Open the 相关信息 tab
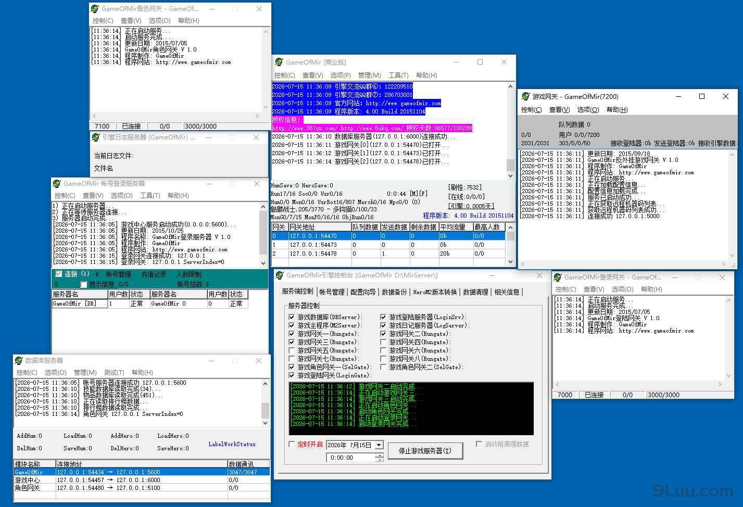The image size is (743, 507). pos(507,292)
